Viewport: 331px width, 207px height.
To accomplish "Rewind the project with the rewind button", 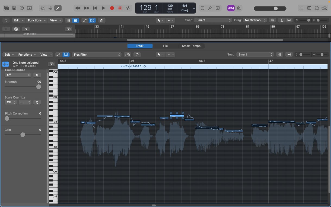I will [78, 8].
